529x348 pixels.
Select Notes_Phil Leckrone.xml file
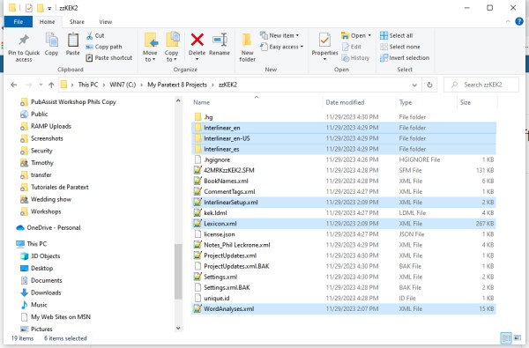pos(344,245)
